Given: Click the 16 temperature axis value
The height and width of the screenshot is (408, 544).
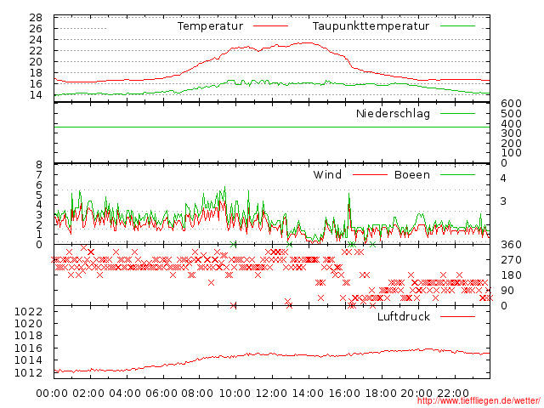Looking at the screenshot, I should pyautogui.click(x=36, y=83).
